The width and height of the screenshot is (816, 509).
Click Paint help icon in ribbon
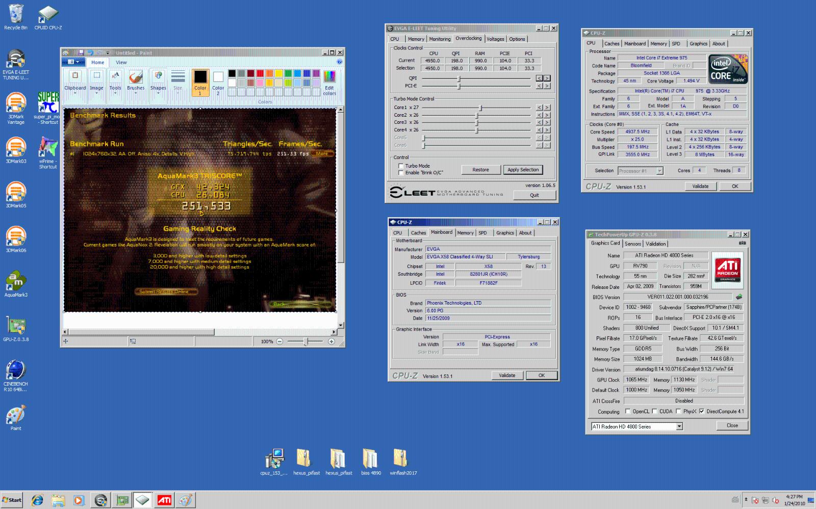tap(339, 62)
